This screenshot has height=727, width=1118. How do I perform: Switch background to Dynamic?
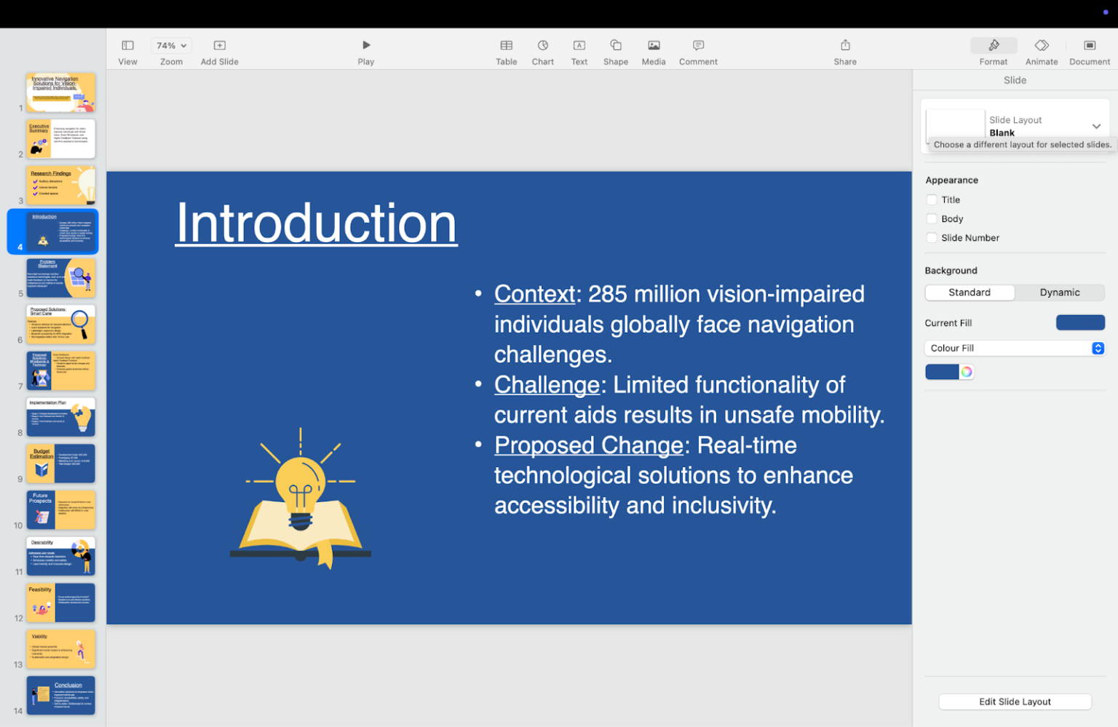pyautogui.click(x=1060, y=292)
